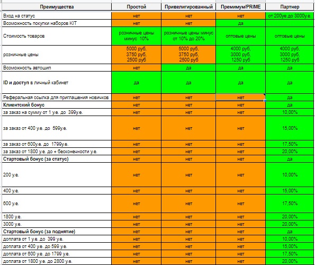
Task: Select the 'Клиентский бонус' row label
Action: 57,105
